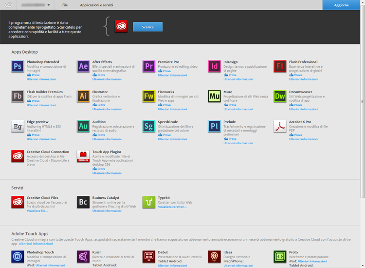
Task: Open the Flash Builder Fb icon
Action: pyautogui.click(x=18, y=96)
